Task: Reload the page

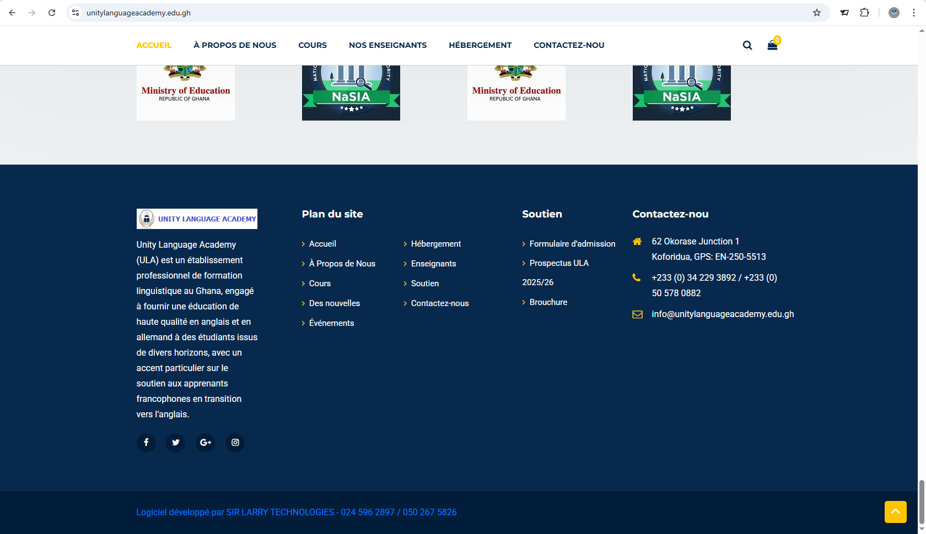Action: 52,13
